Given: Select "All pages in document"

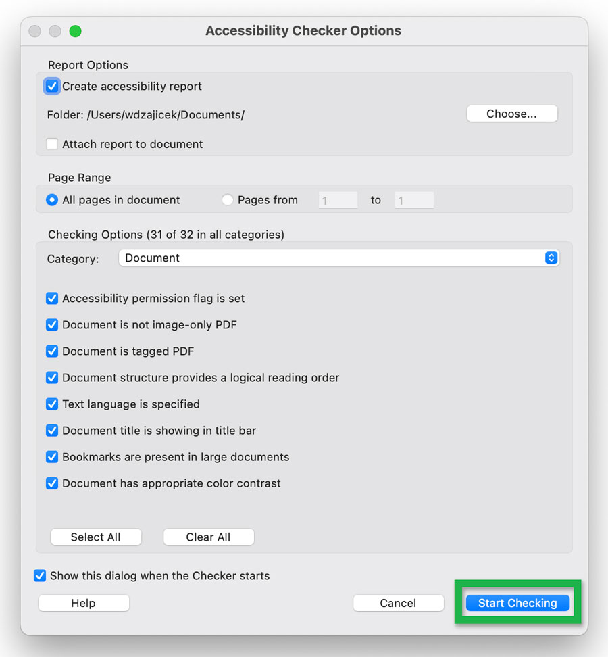Looking at the screenshot, I should (x=51, y=199).
